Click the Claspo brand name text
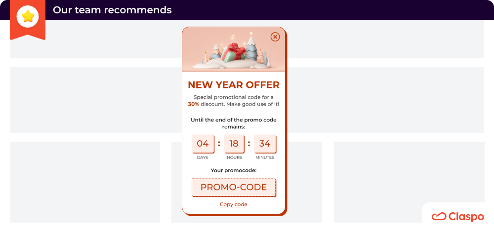Viewport: 494px width, 232px height. point(466,217)
